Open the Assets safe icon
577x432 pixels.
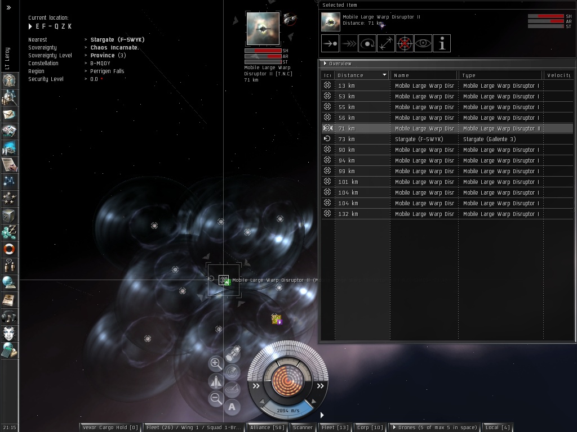pyautogui.click(x=9, y=215)
